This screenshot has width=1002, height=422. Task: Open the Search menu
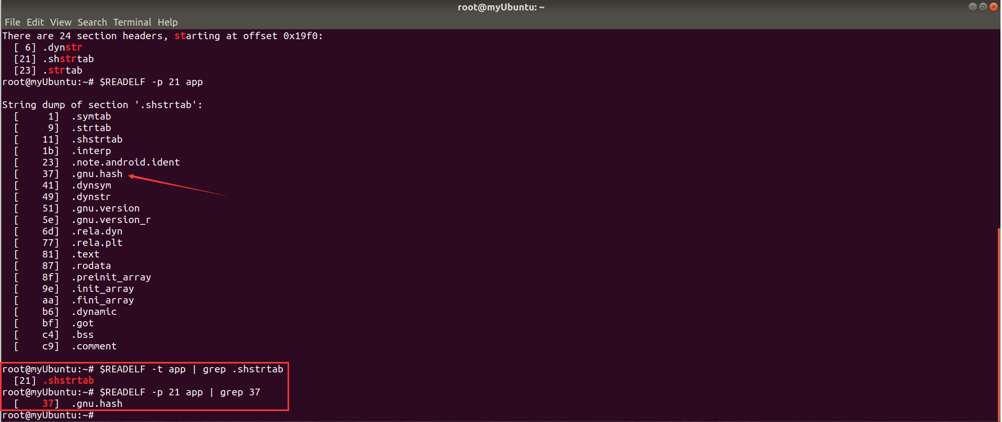point(92,22)
